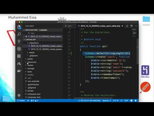
Task: Open Source Control view icon
Action: coord(19,41)
